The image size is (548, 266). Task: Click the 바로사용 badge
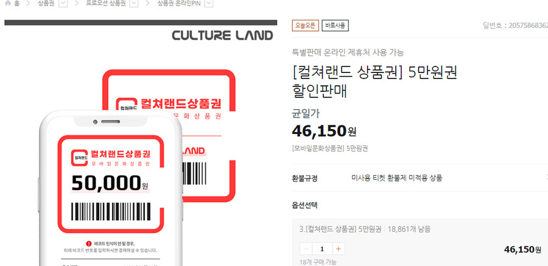[x=335, y=26]
